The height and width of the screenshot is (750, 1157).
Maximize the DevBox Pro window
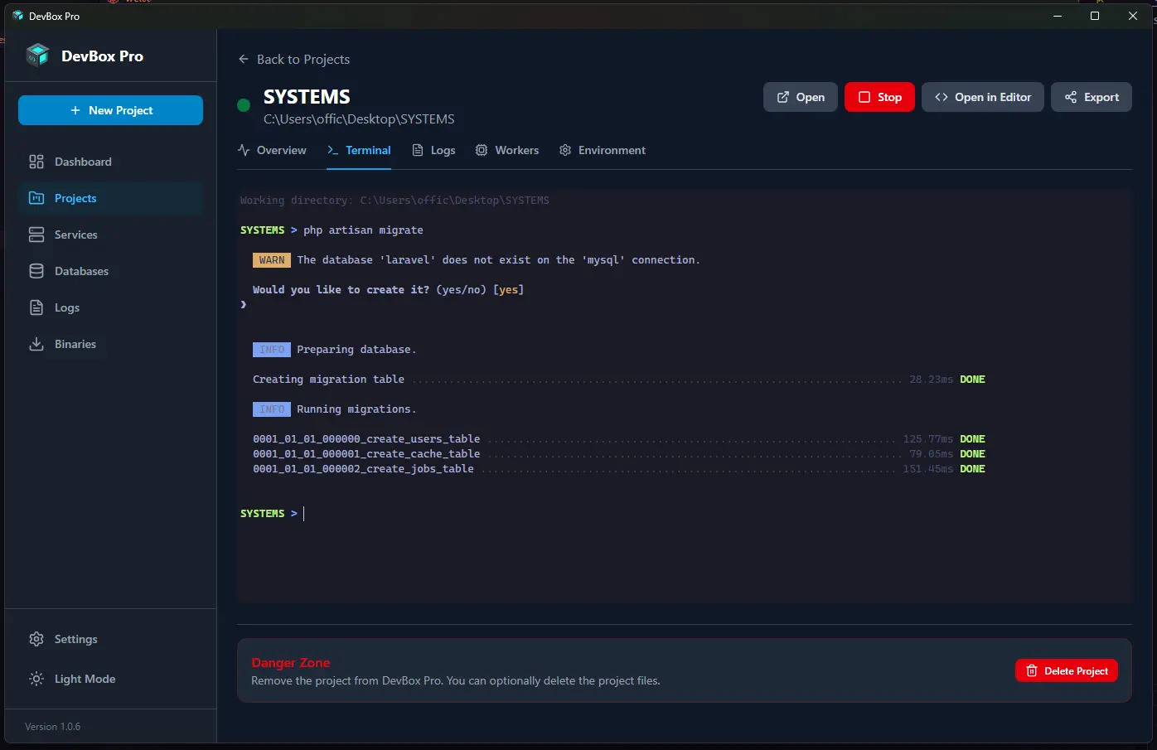point(1095,16)
